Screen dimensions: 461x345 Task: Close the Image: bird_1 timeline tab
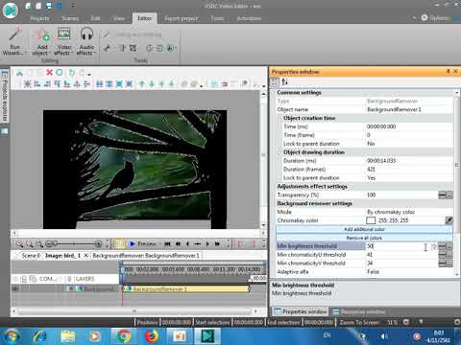coord(85,256)
